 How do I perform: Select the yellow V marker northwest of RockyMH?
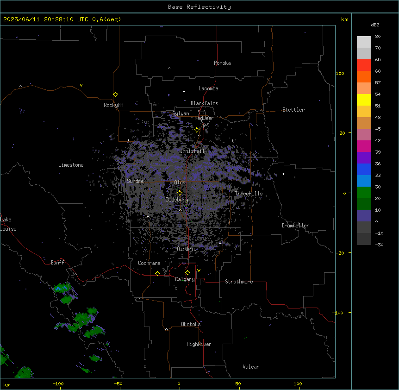81,85
